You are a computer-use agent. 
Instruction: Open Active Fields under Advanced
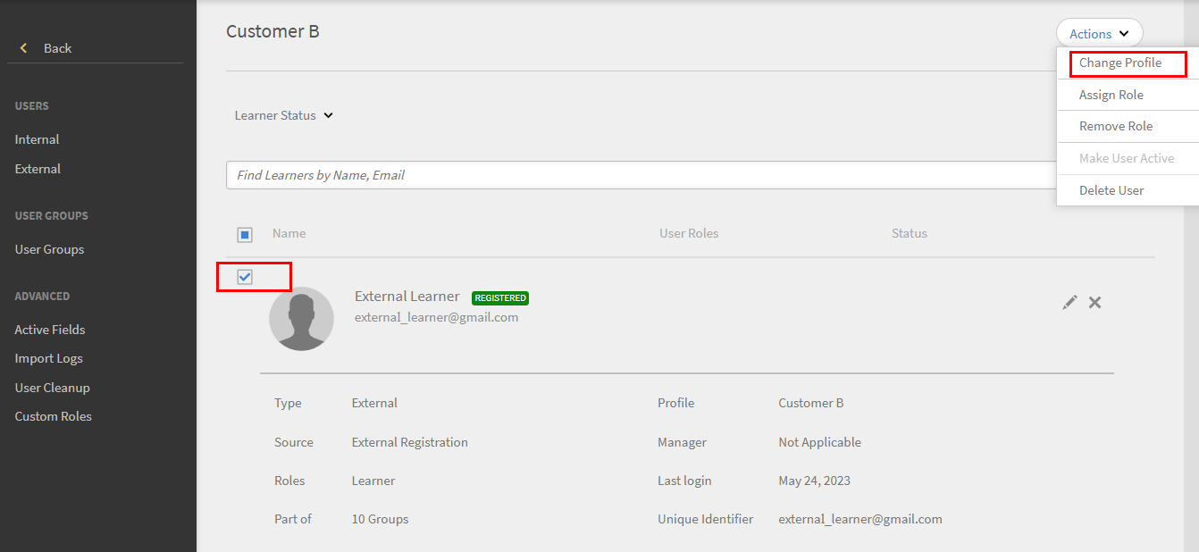tap(50, 330)
